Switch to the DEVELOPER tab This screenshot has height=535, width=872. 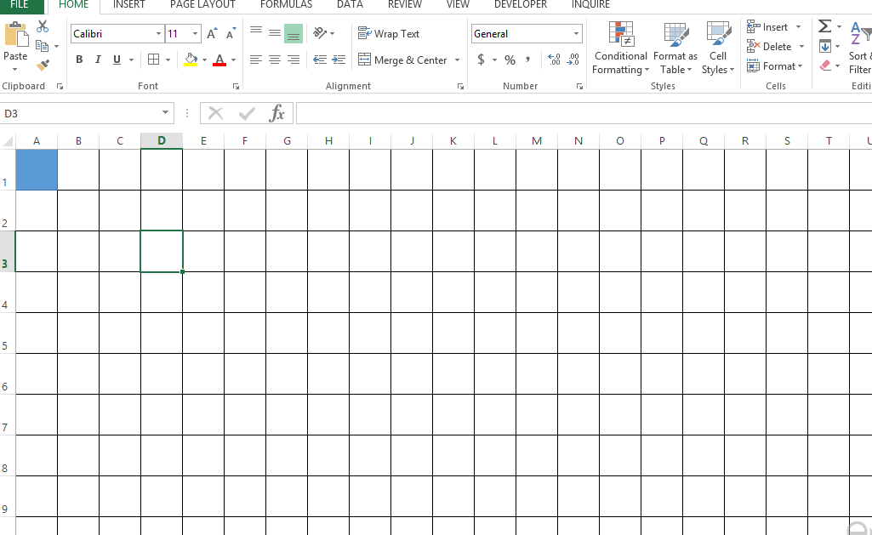521,5
